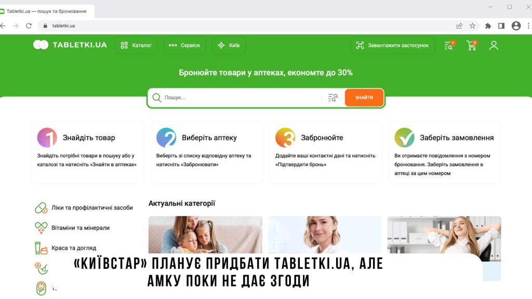Share this page from address bar
Viewport: 532px width, 299px height.
click(459, 26)
